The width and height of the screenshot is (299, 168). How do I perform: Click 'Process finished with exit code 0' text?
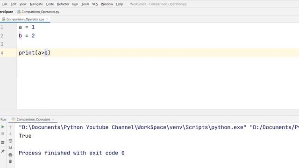point(71,153)
